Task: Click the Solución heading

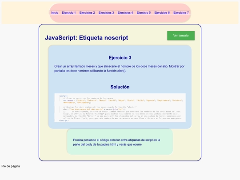Action: [120, 87]
